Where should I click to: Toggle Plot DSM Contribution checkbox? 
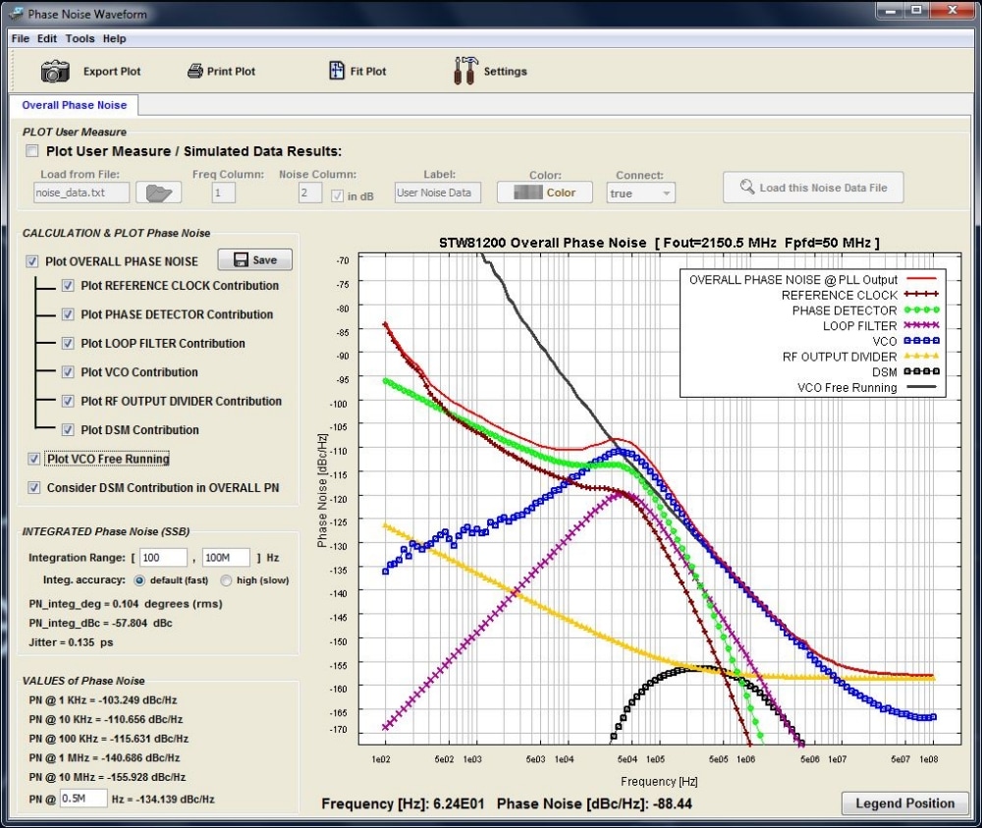coord(68,430)
